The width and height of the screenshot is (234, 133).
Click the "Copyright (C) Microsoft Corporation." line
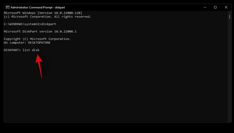[x=37, y=39]
